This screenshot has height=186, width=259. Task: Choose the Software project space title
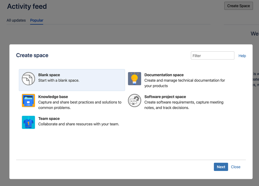tap(165, 97)
